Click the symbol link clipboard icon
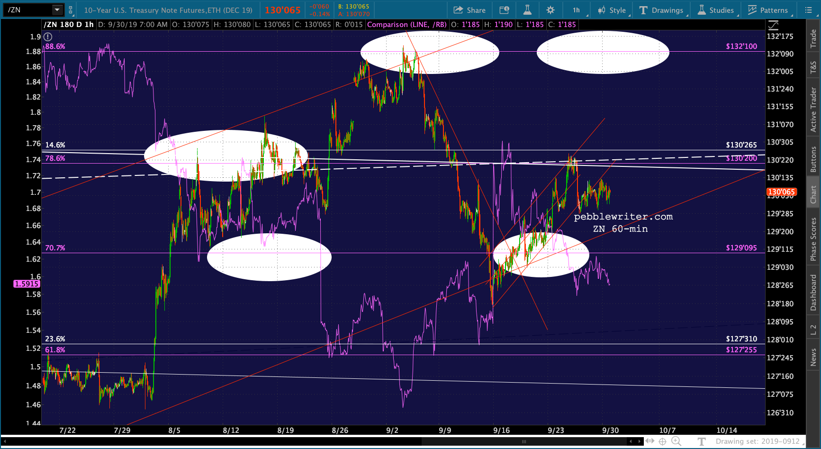821x449 pixels. point(71,9)
